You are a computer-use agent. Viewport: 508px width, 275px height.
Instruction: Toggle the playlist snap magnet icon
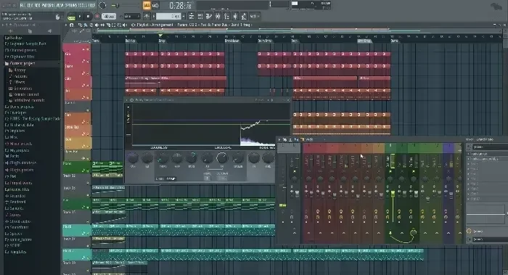[x=72, y=25]
